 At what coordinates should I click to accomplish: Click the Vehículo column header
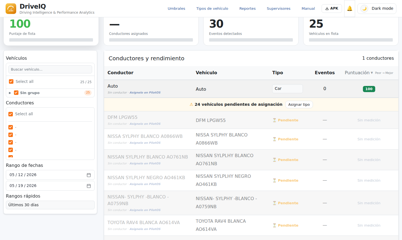(206, 73)
